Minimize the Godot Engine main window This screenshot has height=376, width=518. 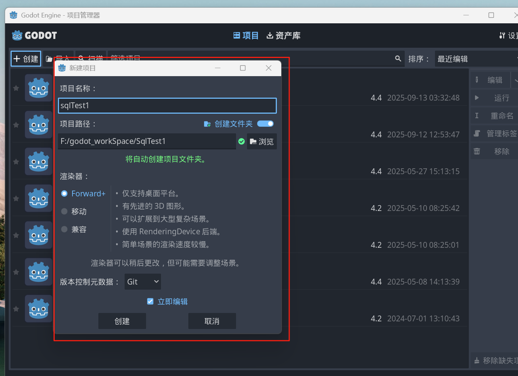pos(466,15)
